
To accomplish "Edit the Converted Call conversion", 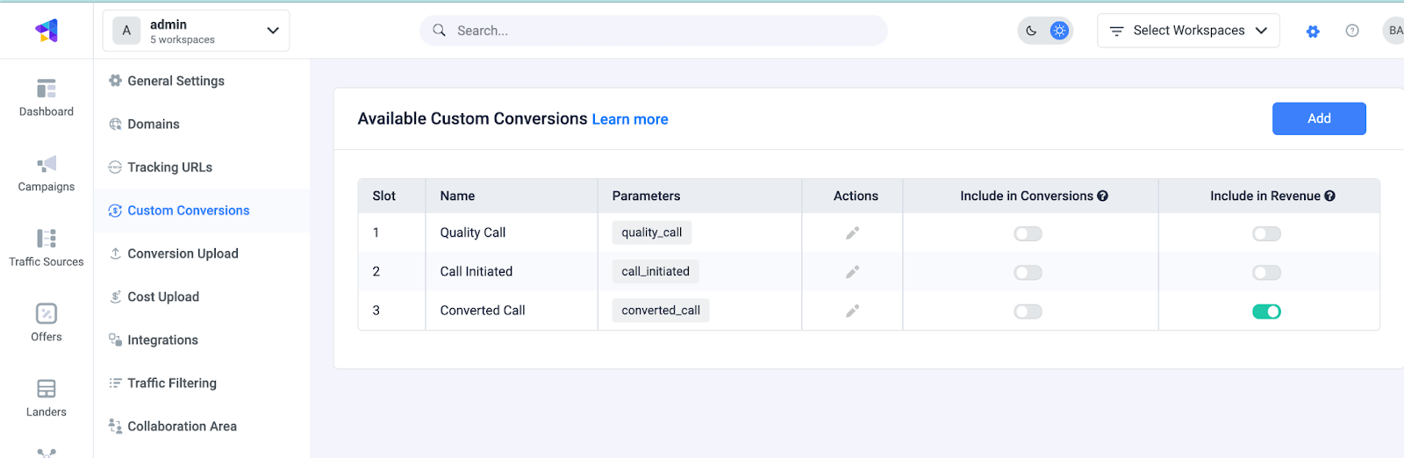I will [x=852, y=311].
